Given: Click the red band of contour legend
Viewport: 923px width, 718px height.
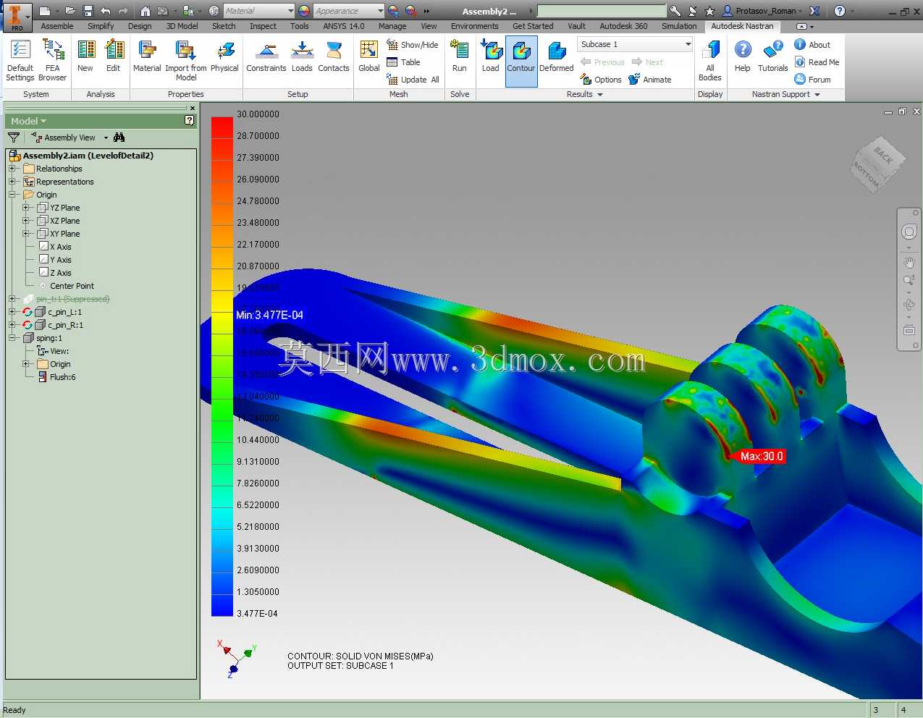Looking at the screenshot, I should point(222,127).
